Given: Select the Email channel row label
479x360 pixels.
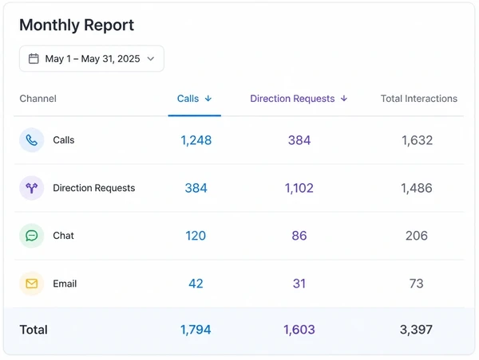Looking at the screenshot, I should [65, 284].
